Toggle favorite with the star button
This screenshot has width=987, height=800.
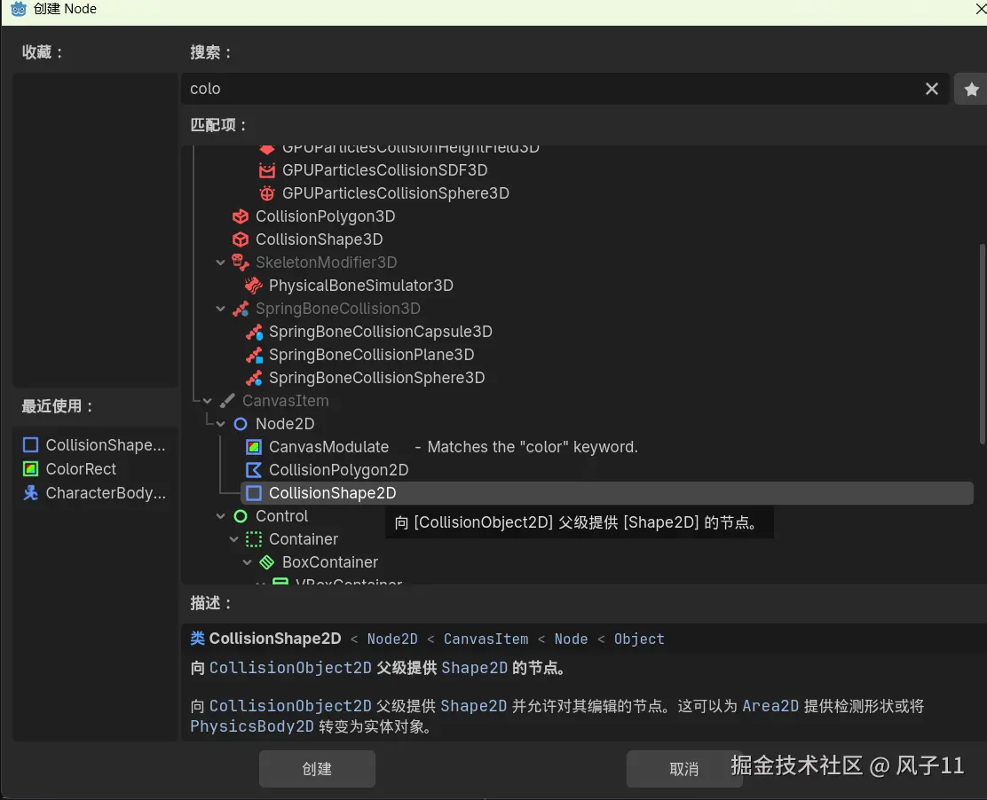click(971, 90)
